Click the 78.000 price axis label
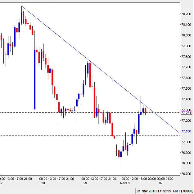This screenshot has height=194, width=194. point(186,35)
